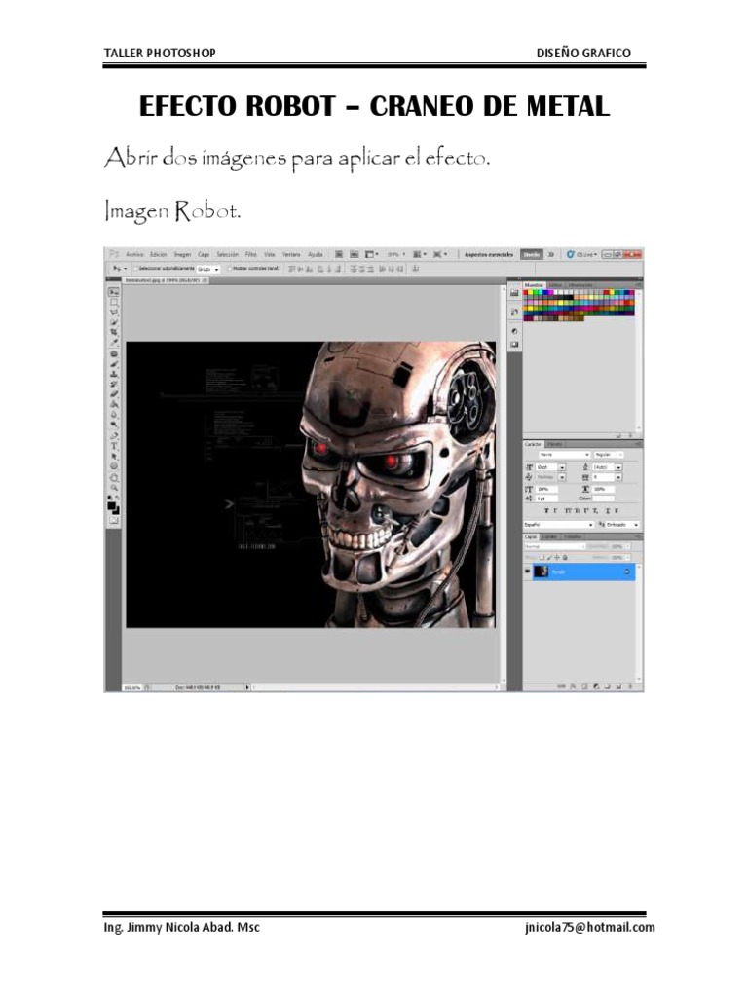The image size is (748, 997).
Task: Toggle Faux Bold in Carácter panel
Action: [x=546, y=510]
